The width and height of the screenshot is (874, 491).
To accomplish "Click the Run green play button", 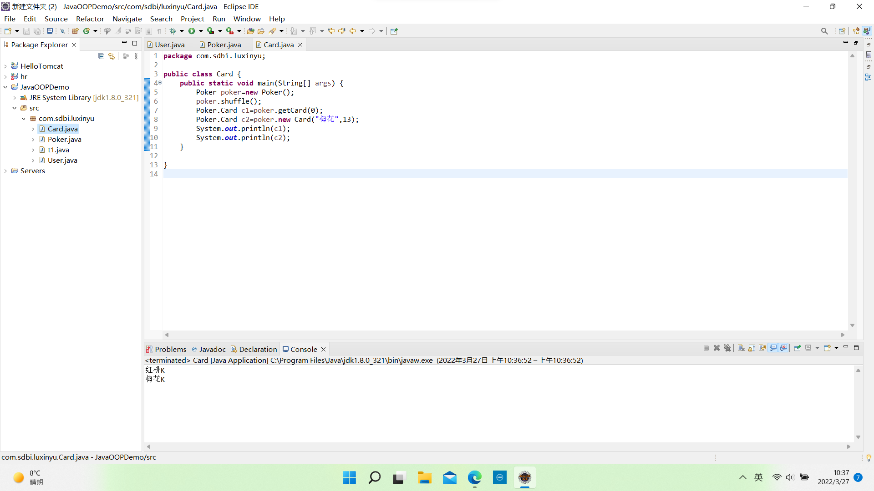I will (192, 31).
